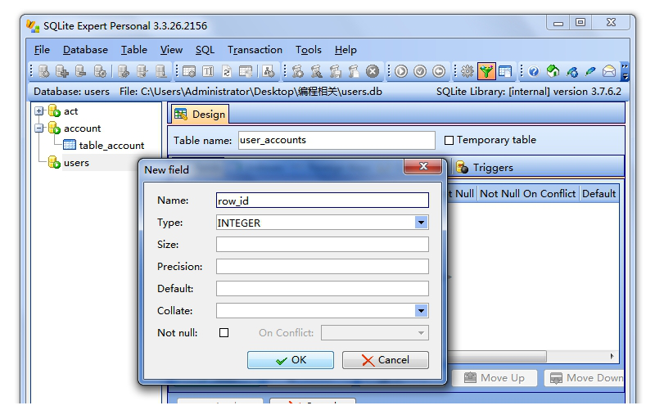Click the open envelope mail icon
Image resolution: width=655 pixels, height=419 pixels.
pos(609,72)
